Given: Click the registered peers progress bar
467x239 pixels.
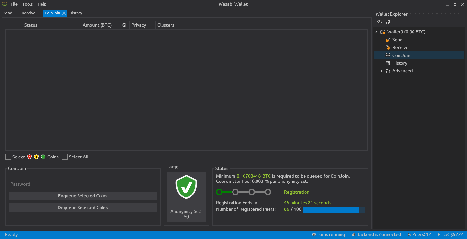Looking at the screenshot, I should click(x=334, y=209).
